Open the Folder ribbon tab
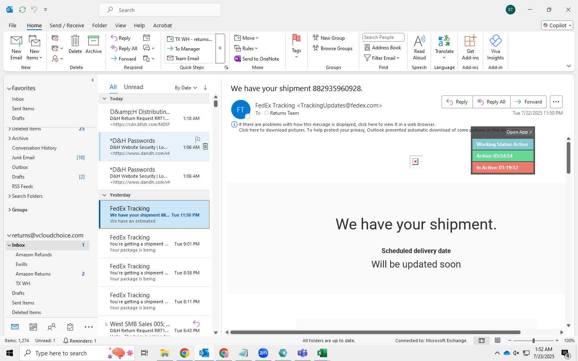Viewport: 578px width, 361px height. (x=100, y=25)
